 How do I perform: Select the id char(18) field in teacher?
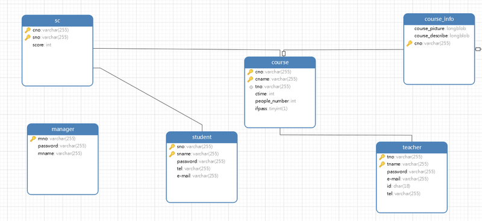point(412,186)
